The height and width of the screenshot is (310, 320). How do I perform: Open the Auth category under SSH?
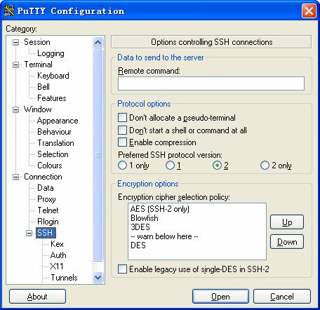click(x=58, y=255)
